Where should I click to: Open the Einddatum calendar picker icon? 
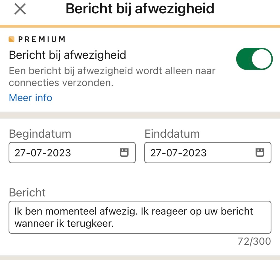point(260,153)
